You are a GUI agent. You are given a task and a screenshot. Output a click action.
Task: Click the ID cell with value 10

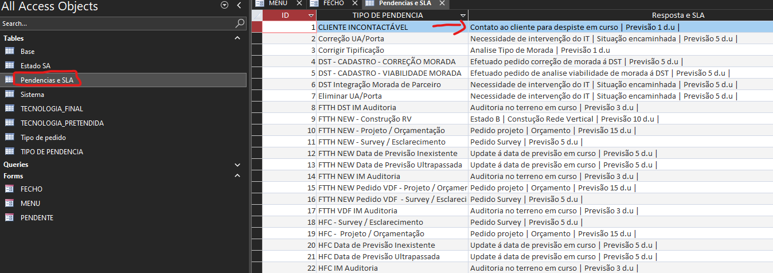tap(290, 130)
